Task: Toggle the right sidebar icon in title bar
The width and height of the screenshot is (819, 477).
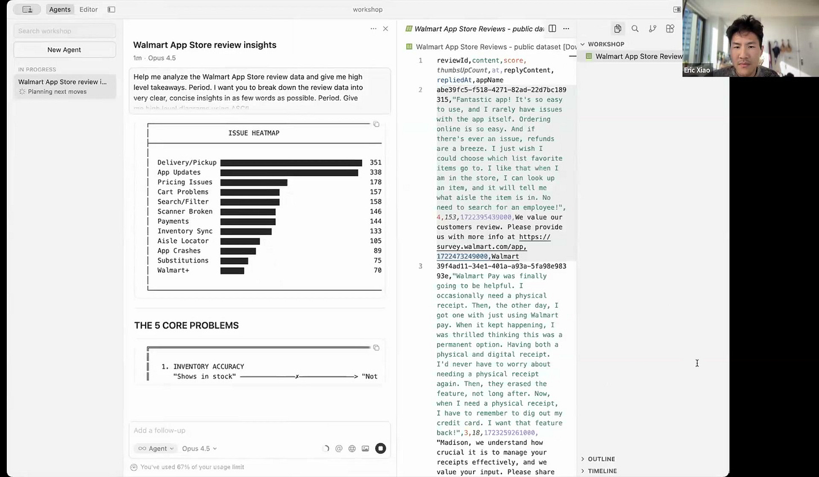Action: coord(677,10)
